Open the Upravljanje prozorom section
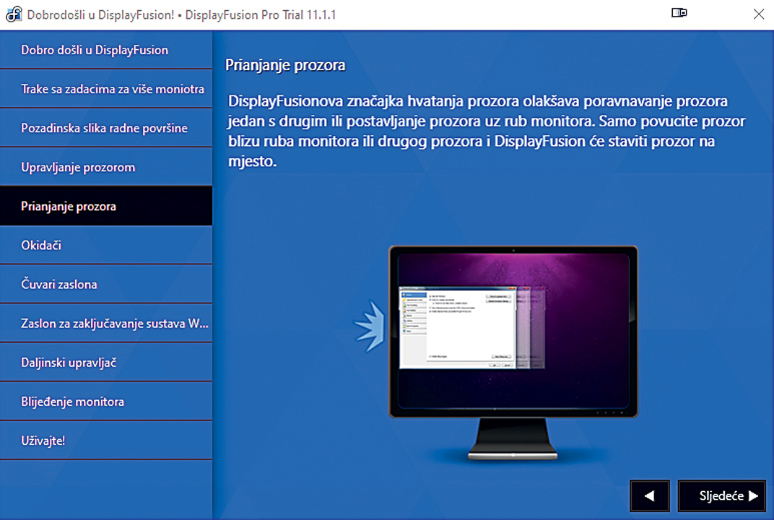Screen dimensions: 774x520 (x=106, y=167)
